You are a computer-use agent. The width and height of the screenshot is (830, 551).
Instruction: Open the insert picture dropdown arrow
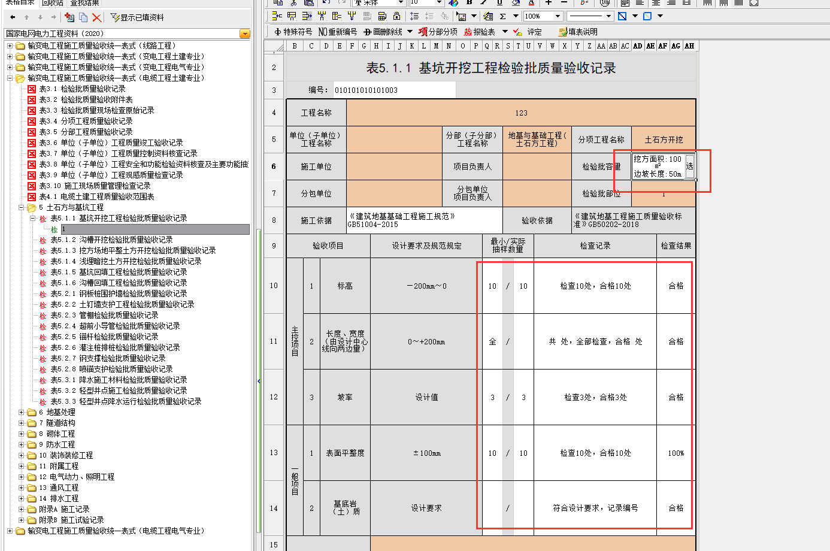pos(474,16)
